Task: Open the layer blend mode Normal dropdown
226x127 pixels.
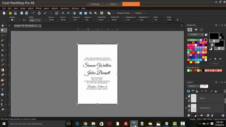Action: (193, 86)
